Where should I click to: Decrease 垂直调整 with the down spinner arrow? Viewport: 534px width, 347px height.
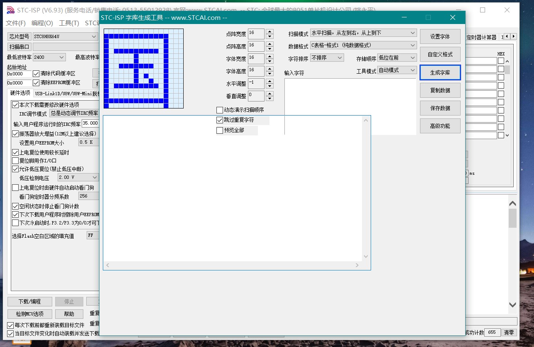tap(270, 99)
